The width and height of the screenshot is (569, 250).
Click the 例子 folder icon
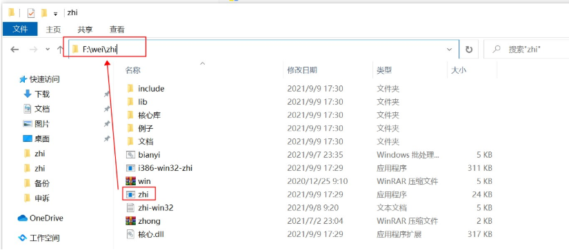(130, 128)
